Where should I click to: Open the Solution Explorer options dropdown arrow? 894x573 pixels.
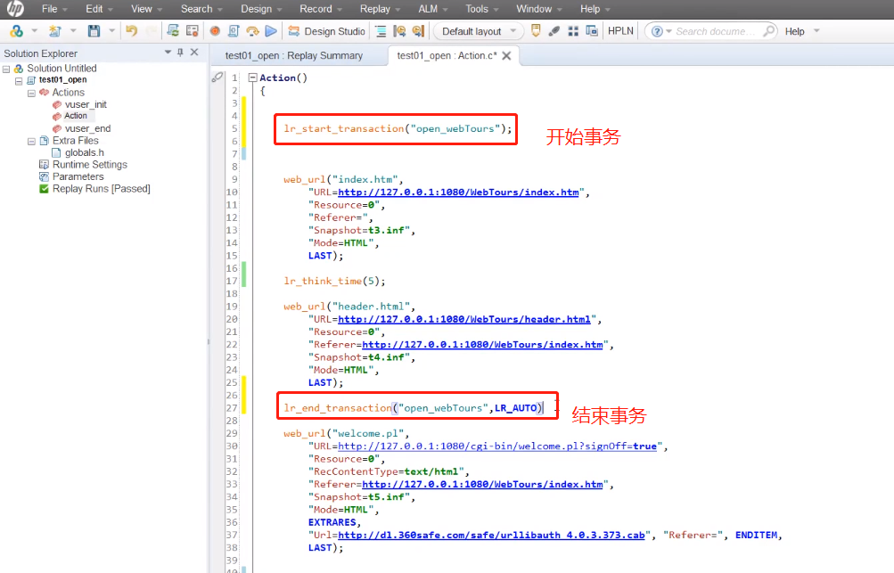pyautogui.click(x=168, y=53)
